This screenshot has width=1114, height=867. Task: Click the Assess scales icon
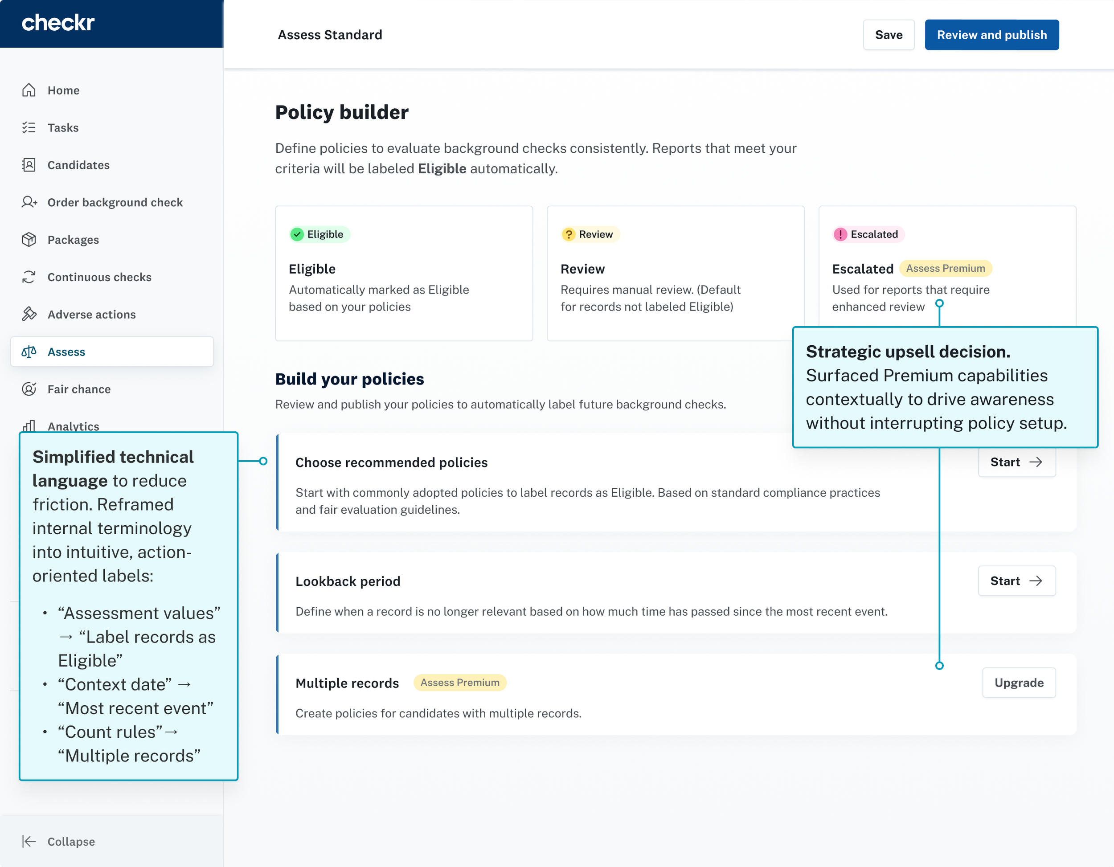[x=29, y=352]
